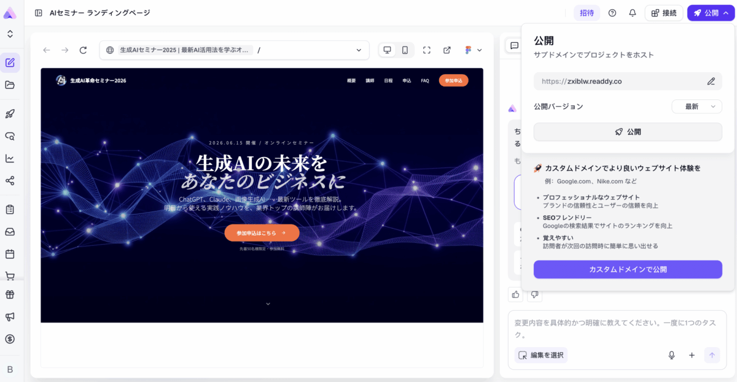Switch preview to mobile view
The width and height of the screenshot is (737, 382).
click(405, 50)
